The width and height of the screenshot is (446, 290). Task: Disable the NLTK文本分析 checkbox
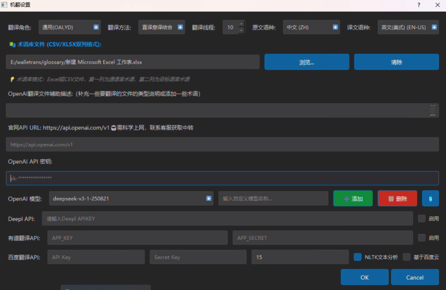pyautogui.click(x=359, y=257)
